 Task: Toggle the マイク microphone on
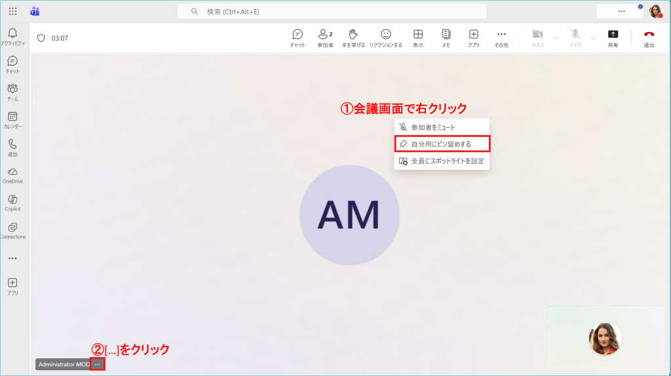click(575, 38)
